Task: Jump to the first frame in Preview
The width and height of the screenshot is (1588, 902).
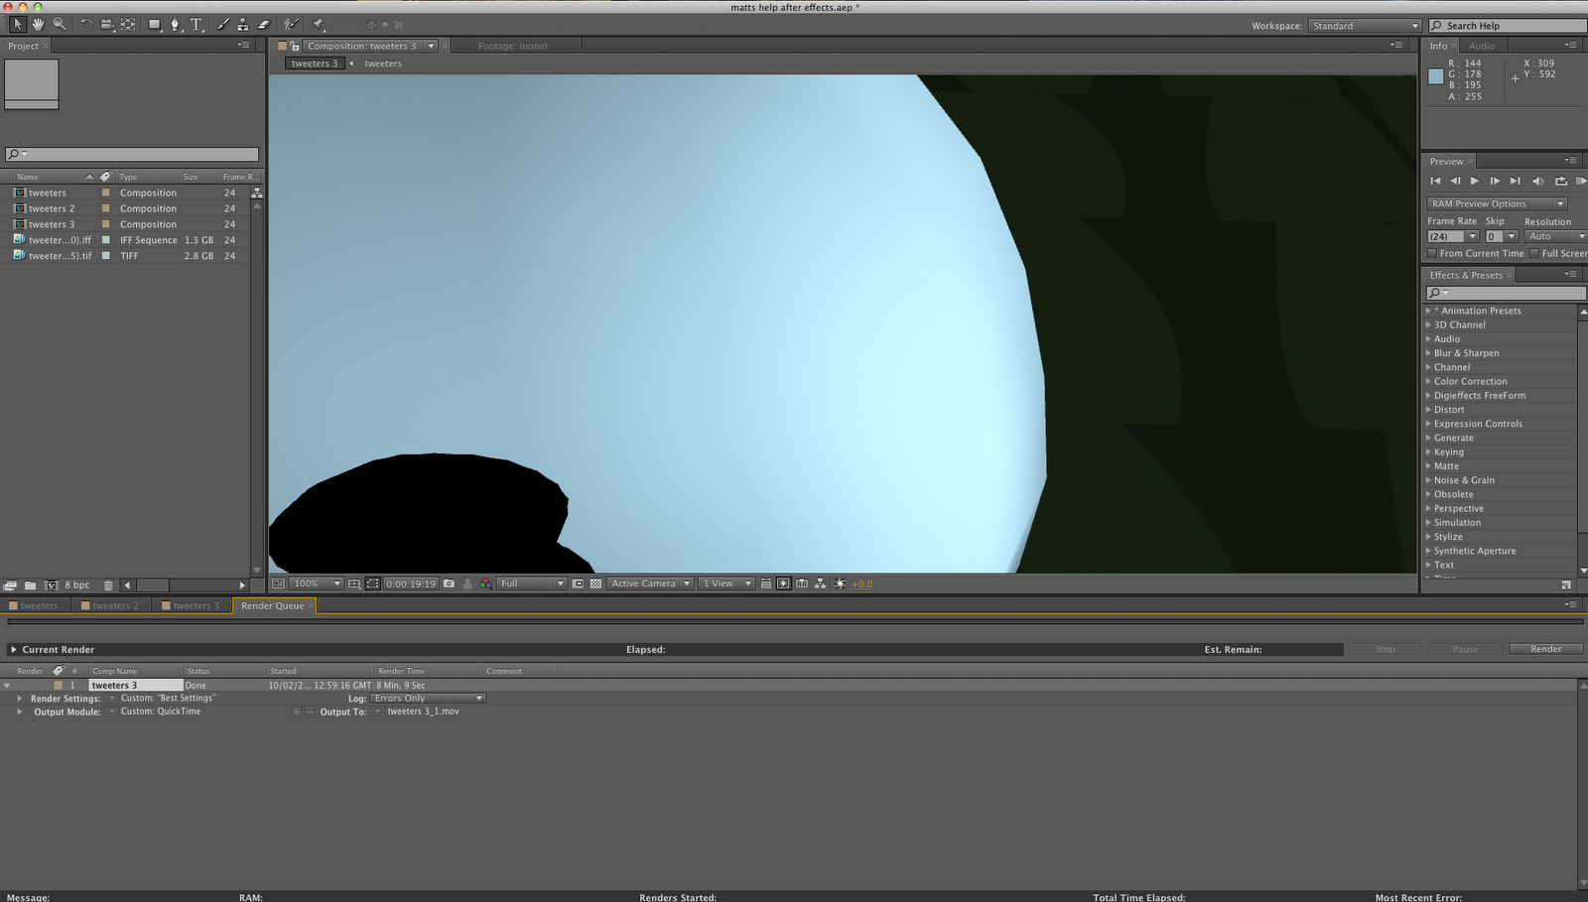Action: click(1435, 181)
